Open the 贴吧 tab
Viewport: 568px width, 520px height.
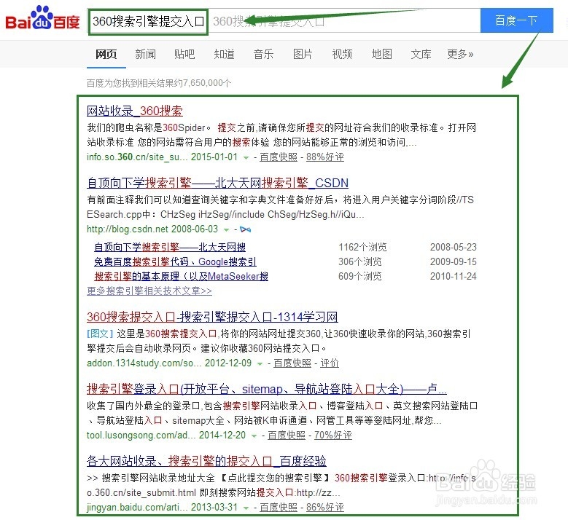pos(184,55)
